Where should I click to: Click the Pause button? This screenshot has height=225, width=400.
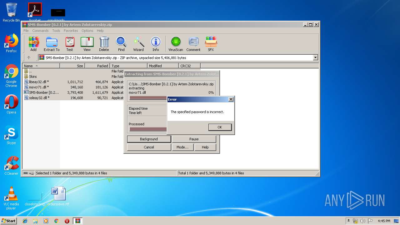[194, 139]
